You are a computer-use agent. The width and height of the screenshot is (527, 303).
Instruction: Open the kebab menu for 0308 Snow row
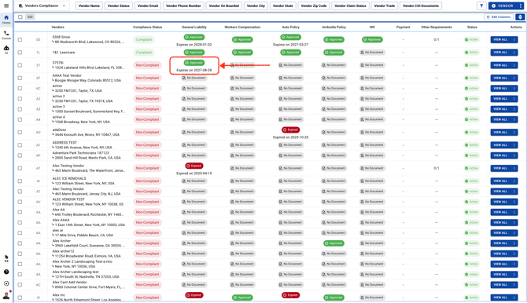point(514,39)
